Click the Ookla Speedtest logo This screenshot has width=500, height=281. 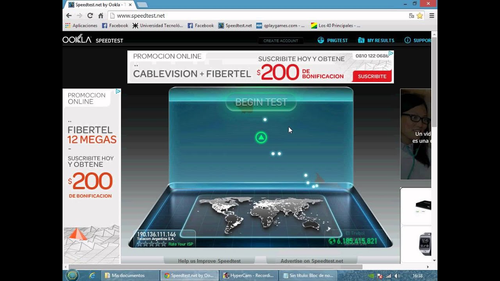[x=93, y=39]
